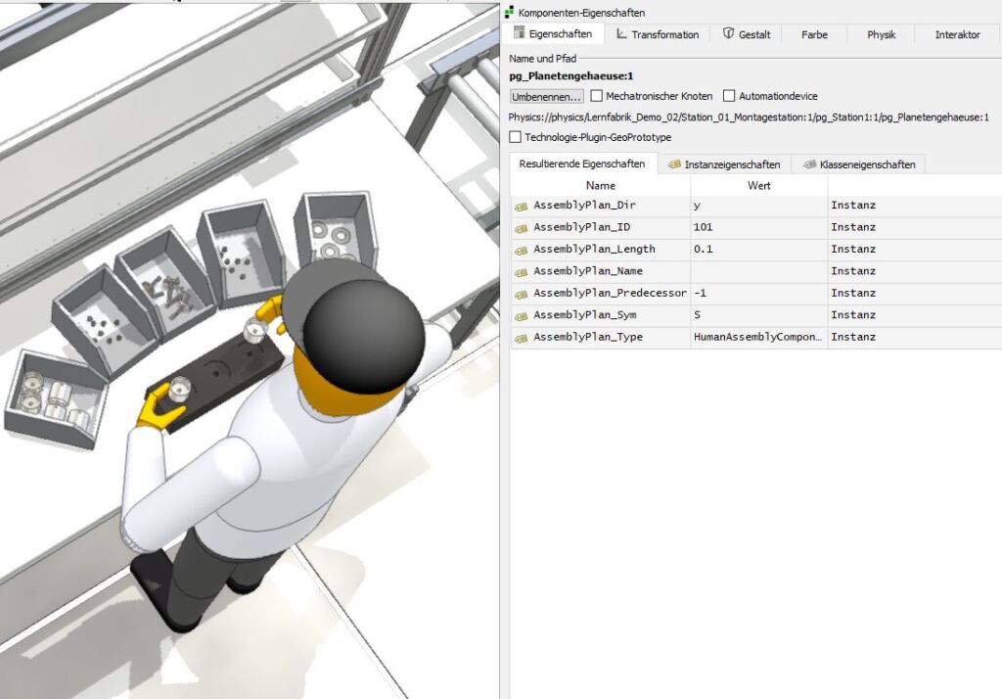Check the Technologie-Plugin-GeoPrototype option

516,137
